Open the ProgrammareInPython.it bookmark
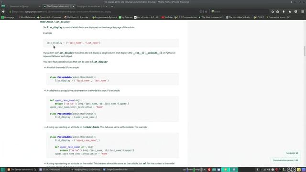 tap(105, 17)
